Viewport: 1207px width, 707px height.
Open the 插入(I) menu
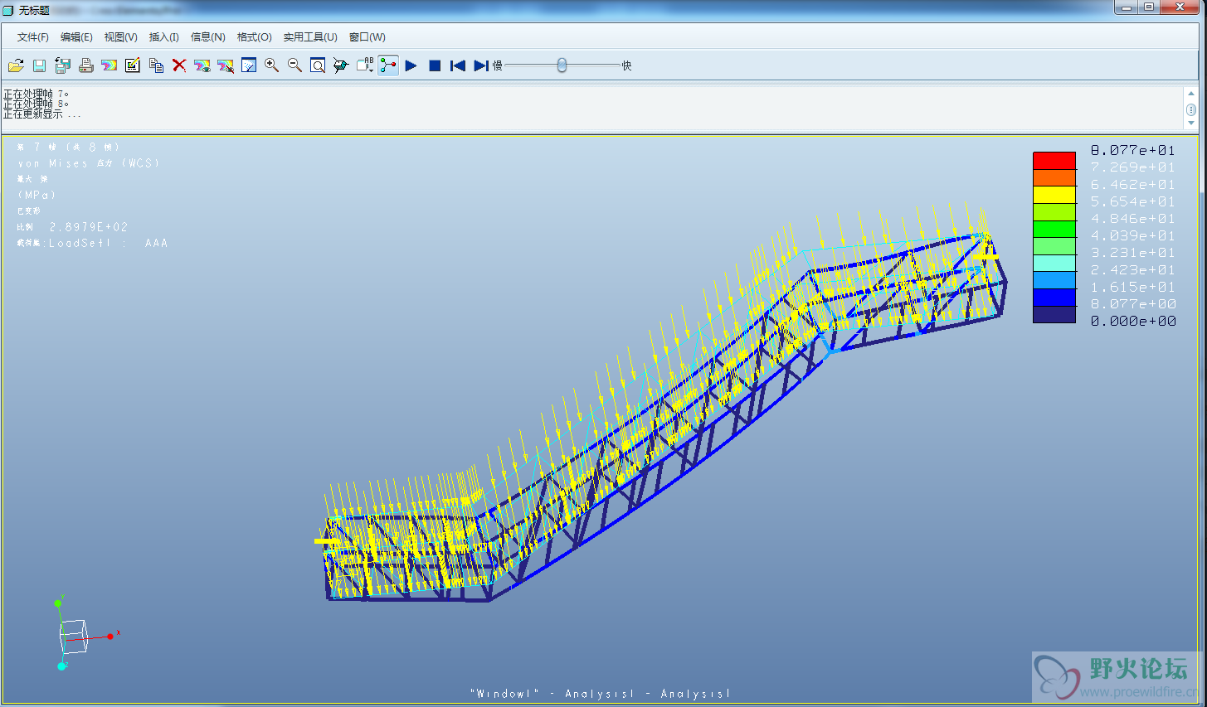click(x=164, y=37)
